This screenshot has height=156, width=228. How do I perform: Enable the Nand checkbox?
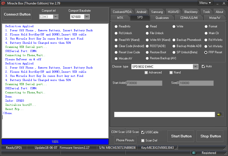[171, 72]
